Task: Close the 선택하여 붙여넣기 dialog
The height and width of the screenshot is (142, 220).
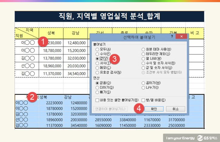Action: pos(181,36)
